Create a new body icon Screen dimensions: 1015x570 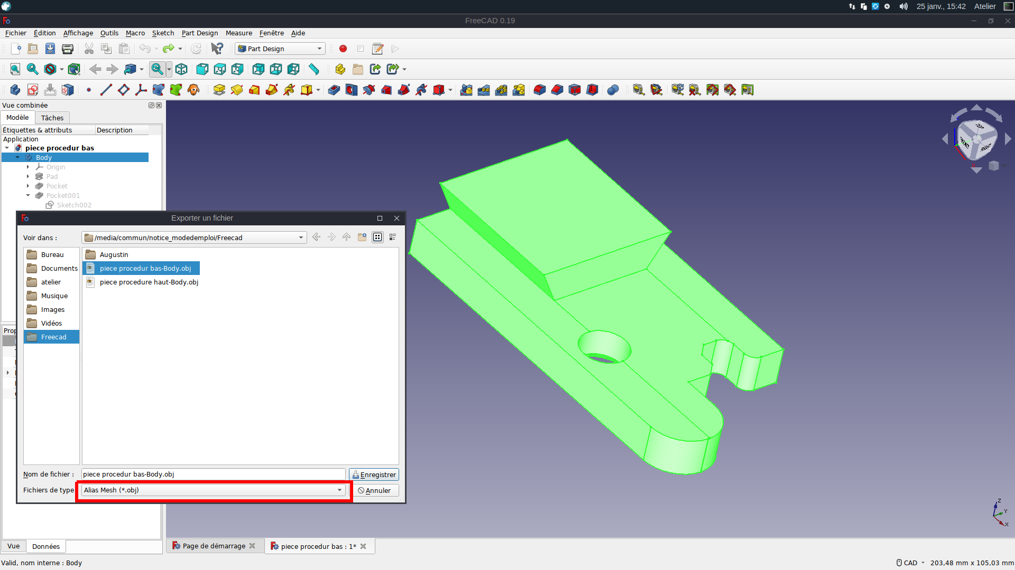coord(15,90)
